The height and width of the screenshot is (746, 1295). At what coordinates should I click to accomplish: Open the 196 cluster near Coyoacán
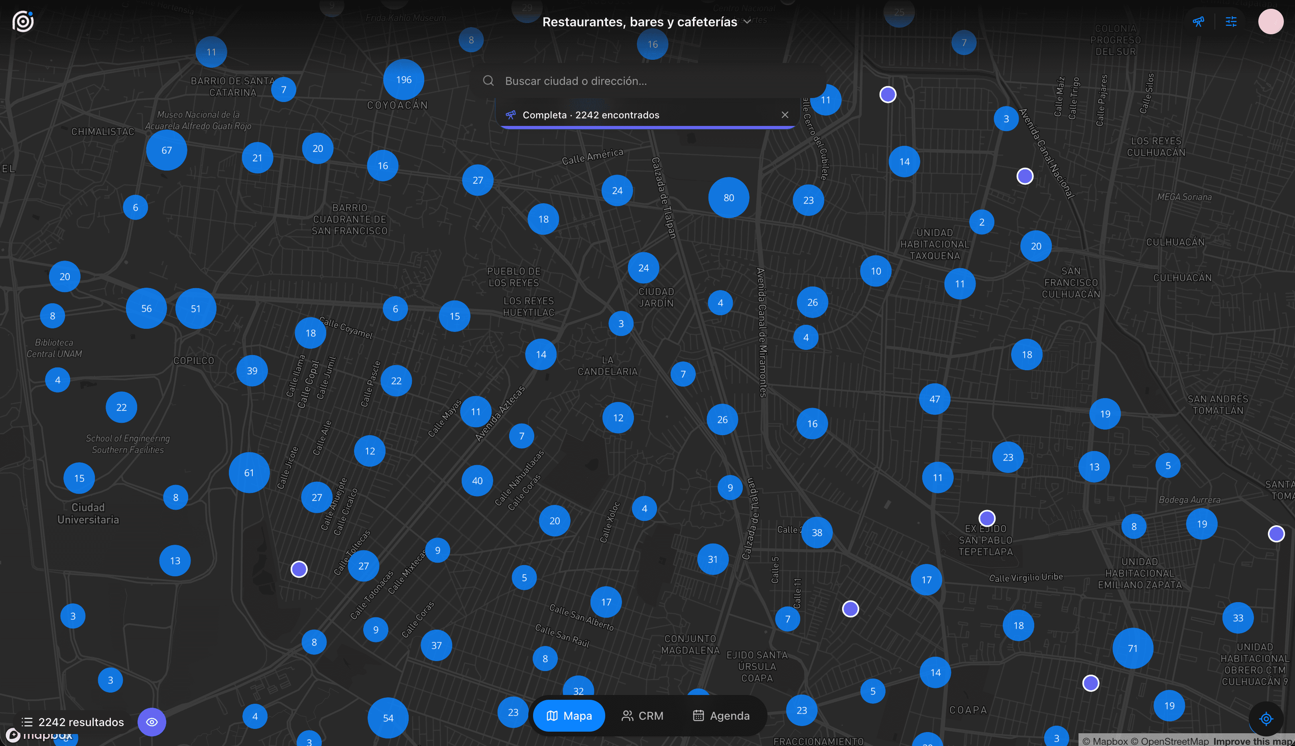tap(404, 79)
